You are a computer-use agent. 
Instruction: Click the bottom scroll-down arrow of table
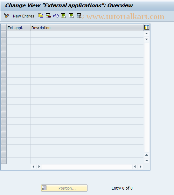[147, 161]
